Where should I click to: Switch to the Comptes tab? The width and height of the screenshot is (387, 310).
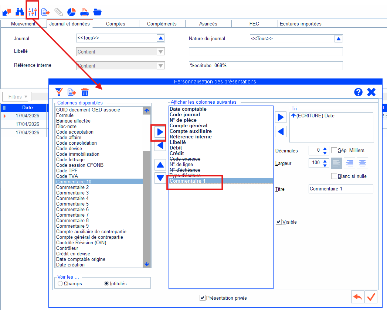(x=116, y=24)
